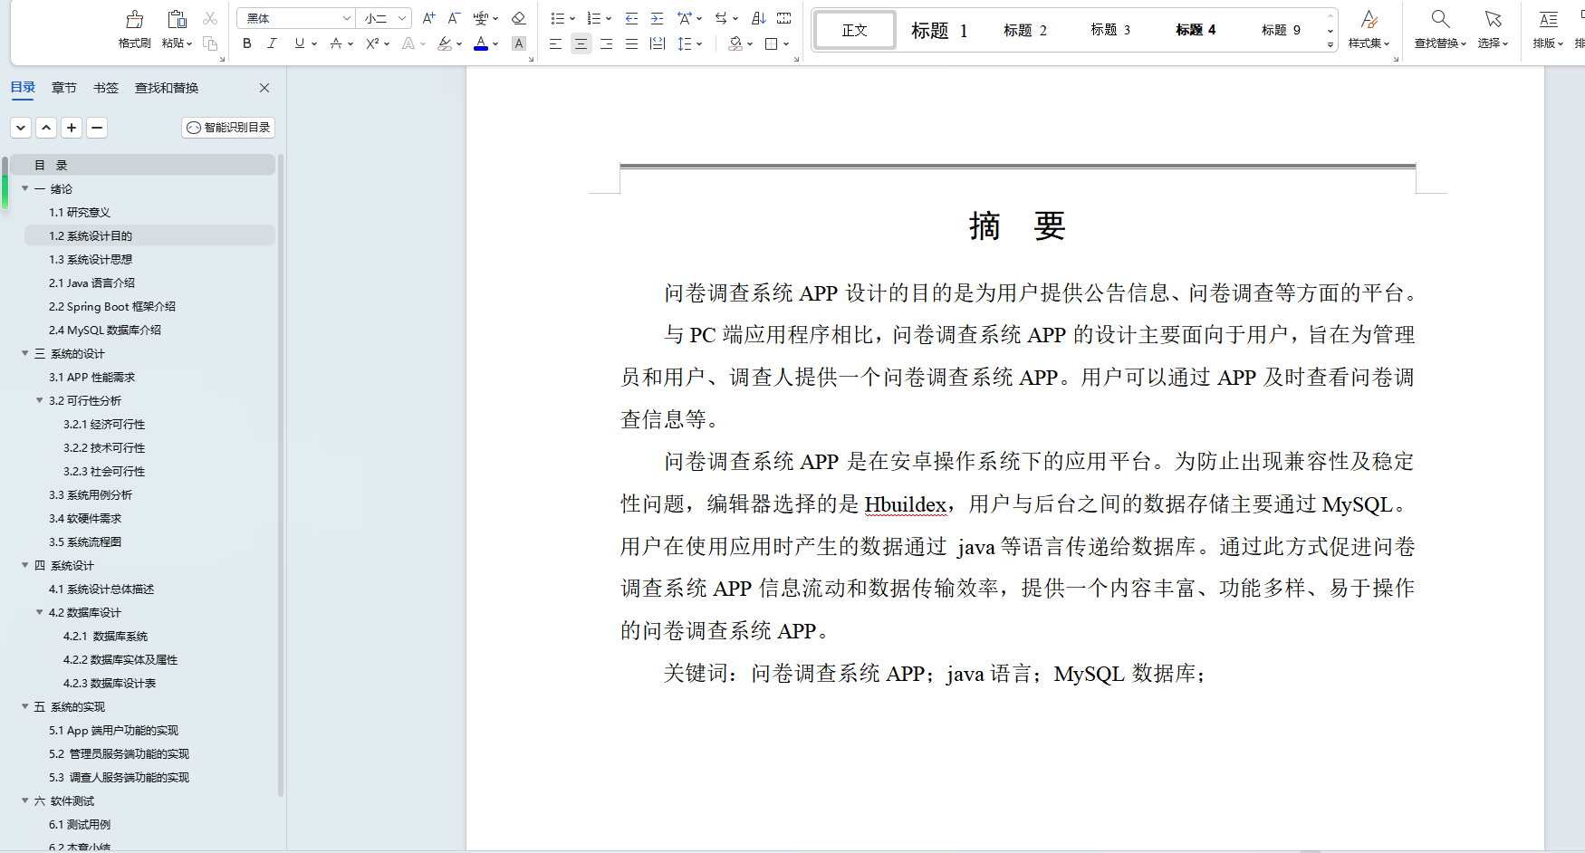Apply the 标题 2 heading style
The image size is (1585, 853).
1025,31
